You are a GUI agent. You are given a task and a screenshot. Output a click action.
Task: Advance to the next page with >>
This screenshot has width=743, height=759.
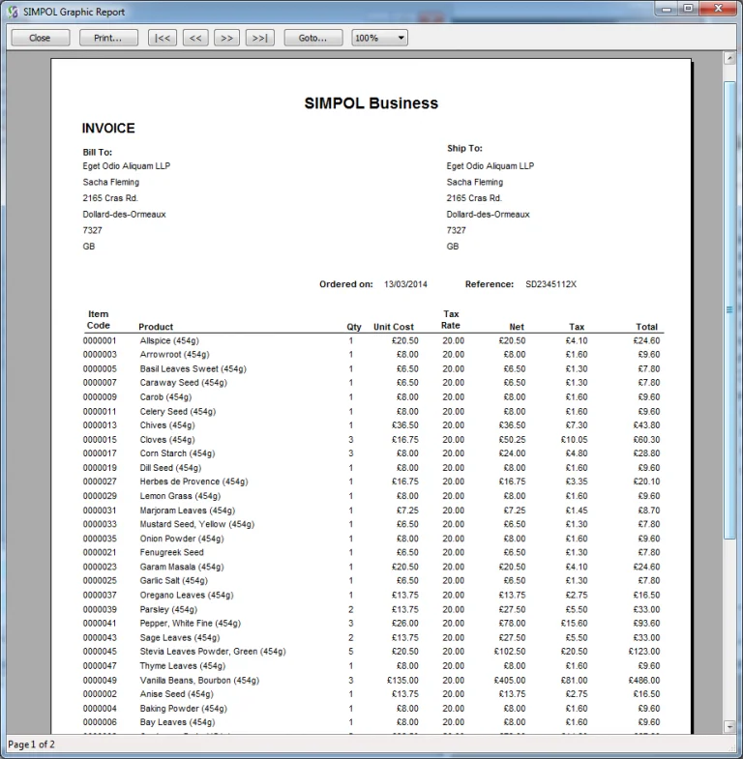(x=226, y=38)
